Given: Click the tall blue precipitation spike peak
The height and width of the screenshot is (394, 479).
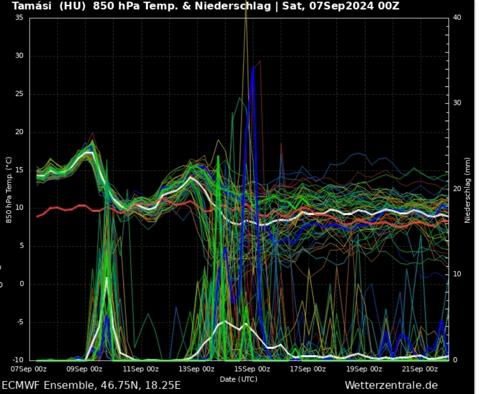Looking at the screenshot, I should [253, 68].
